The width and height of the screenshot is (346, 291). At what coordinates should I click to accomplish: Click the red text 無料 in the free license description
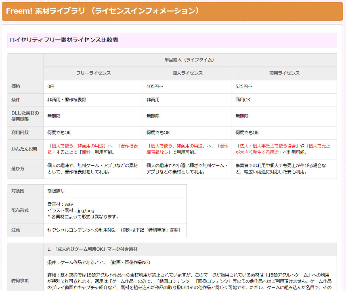[86, 152]
